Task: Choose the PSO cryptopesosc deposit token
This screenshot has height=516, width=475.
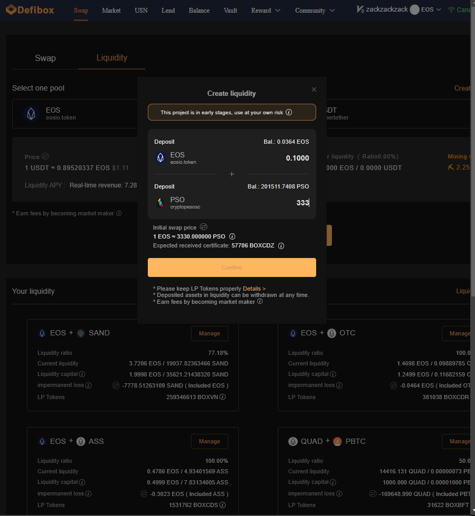Action: click(x=177, y=202)
